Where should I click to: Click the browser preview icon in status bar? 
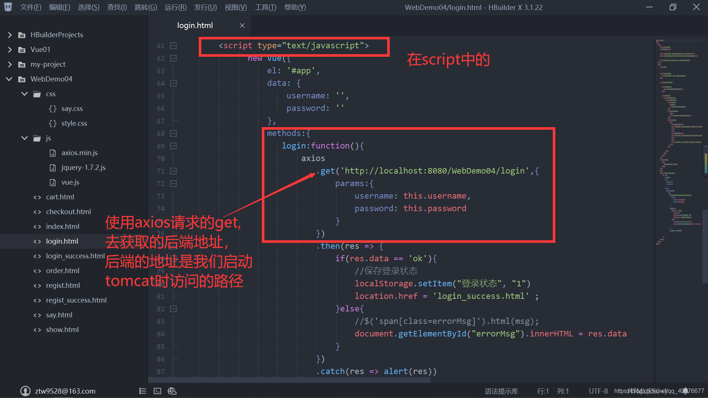[x=172, y=391]
